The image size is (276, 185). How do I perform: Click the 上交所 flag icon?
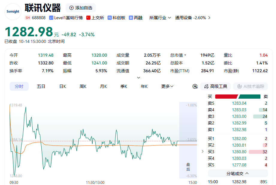point(88,18)
